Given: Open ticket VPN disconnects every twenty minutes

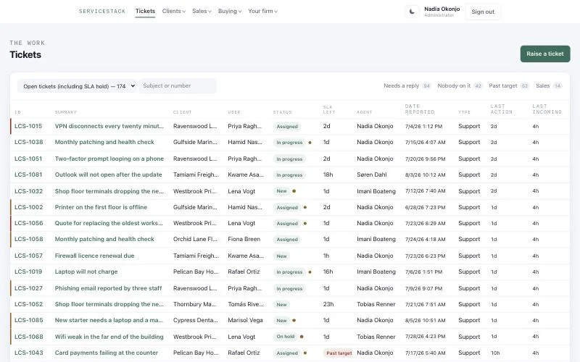Looking at the screenshot, I should tap(109, 126).
